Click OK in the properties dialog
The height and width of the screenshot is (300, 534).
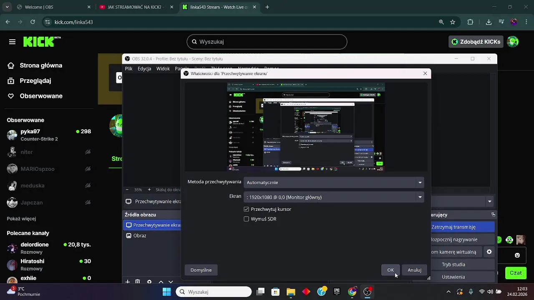(390, 270)
